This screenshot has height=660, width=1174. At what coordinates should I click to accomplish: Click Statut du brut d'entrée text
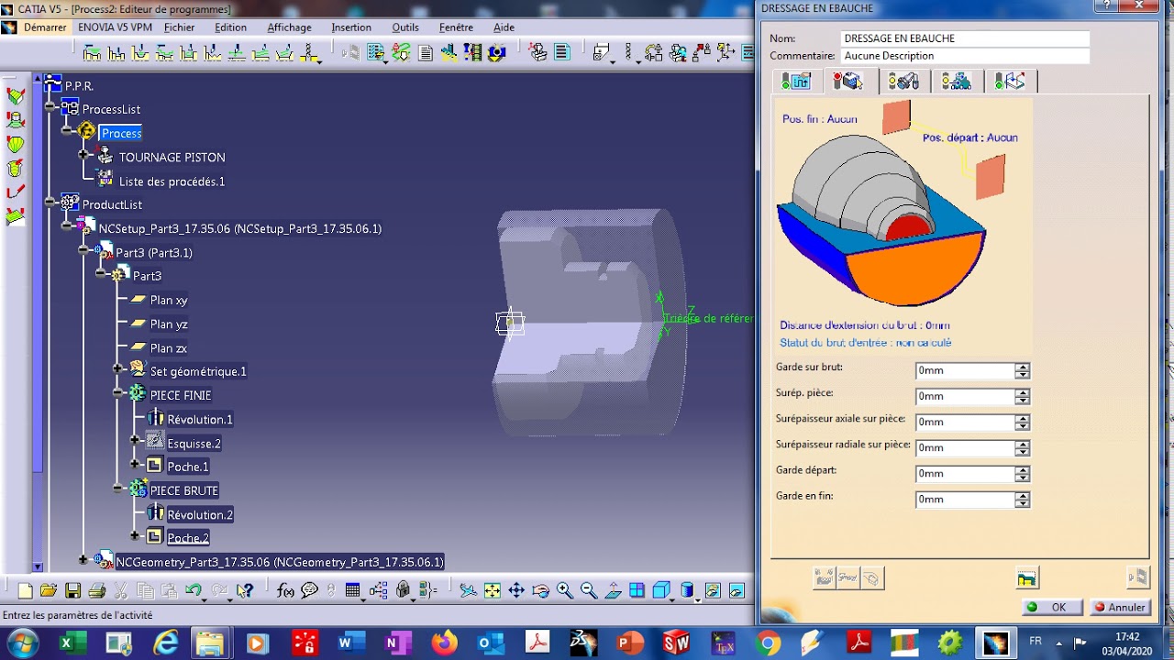(x=866, y=343)
